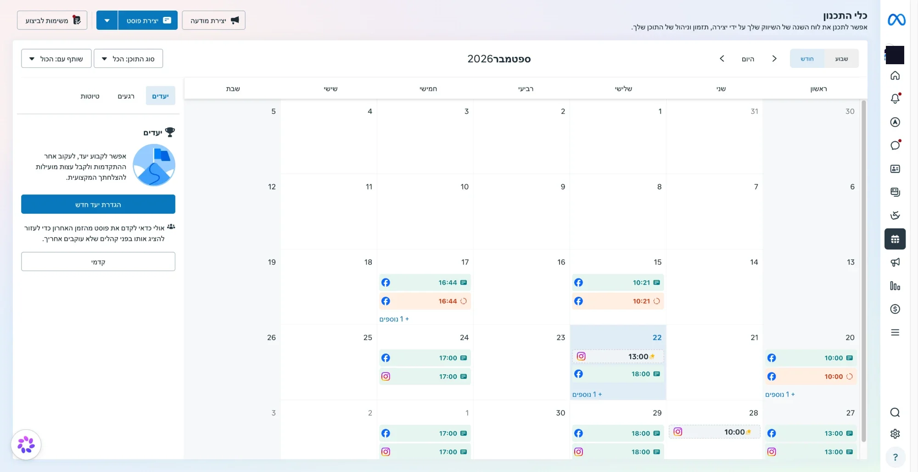The image size is (918, 472).
Task: Expand +1 נוספים on the 22nd
Action: [587, 394]
